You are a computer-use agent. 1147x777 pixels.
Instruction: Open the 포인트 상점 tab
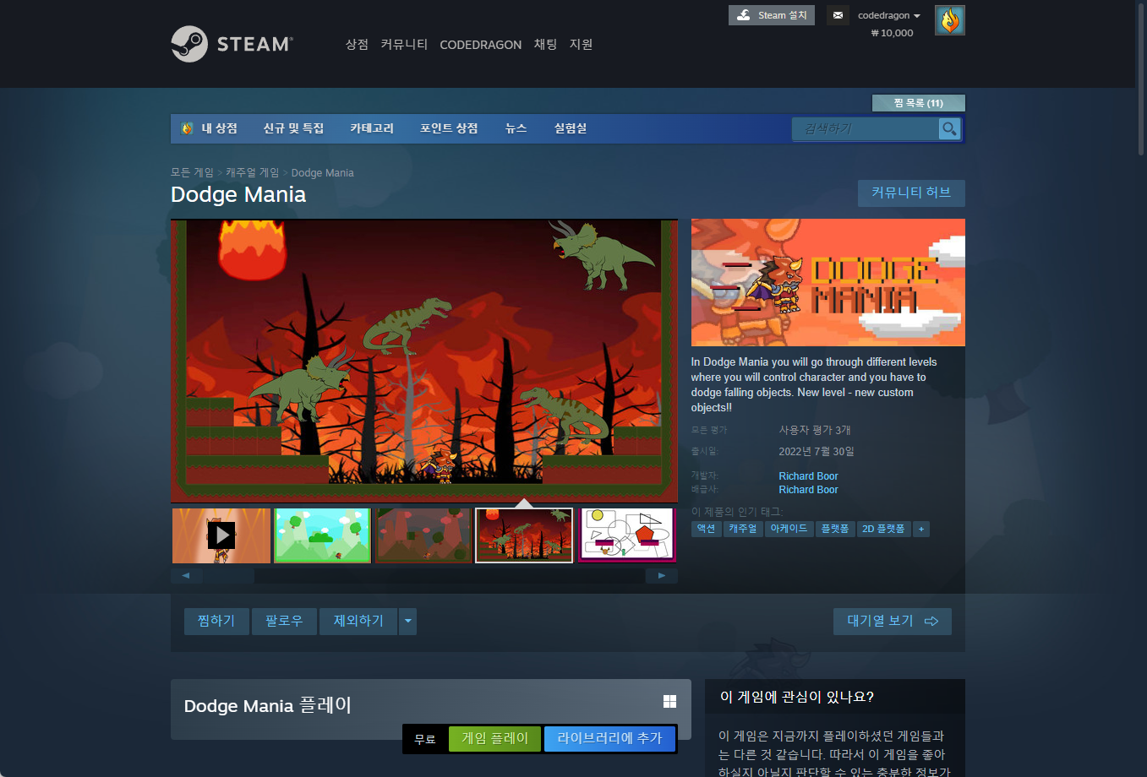click(x=449, y=128)
